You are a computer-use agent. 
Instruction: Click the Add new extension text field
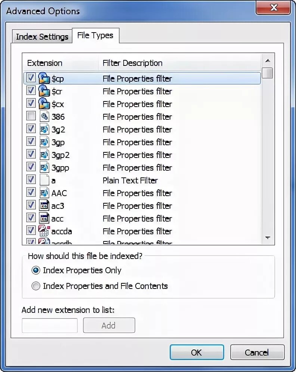(x=50, y=326)
